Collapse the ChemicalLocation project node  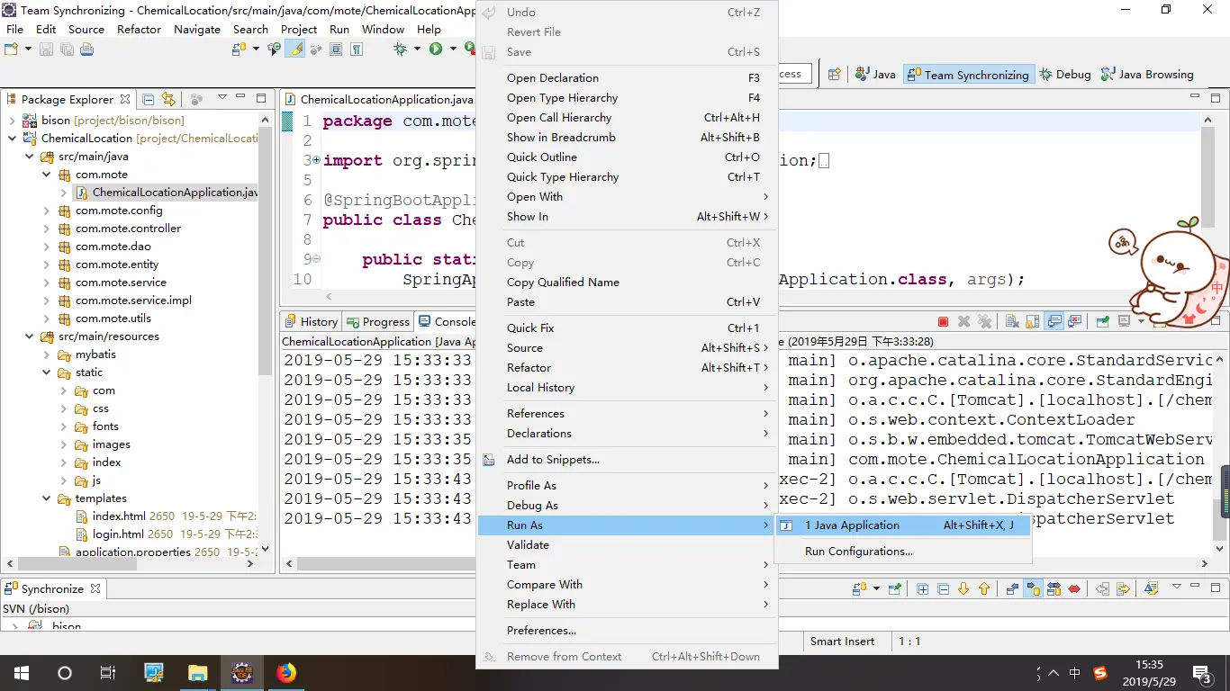[12, 139]
